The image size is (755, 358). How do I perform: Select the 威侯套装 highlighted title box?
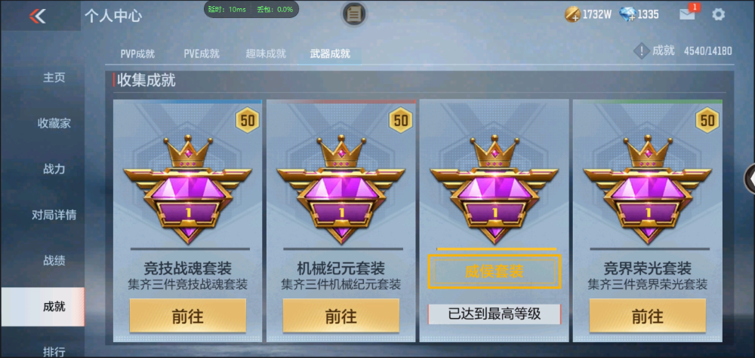pyautogui.click(x=495, y=271)
